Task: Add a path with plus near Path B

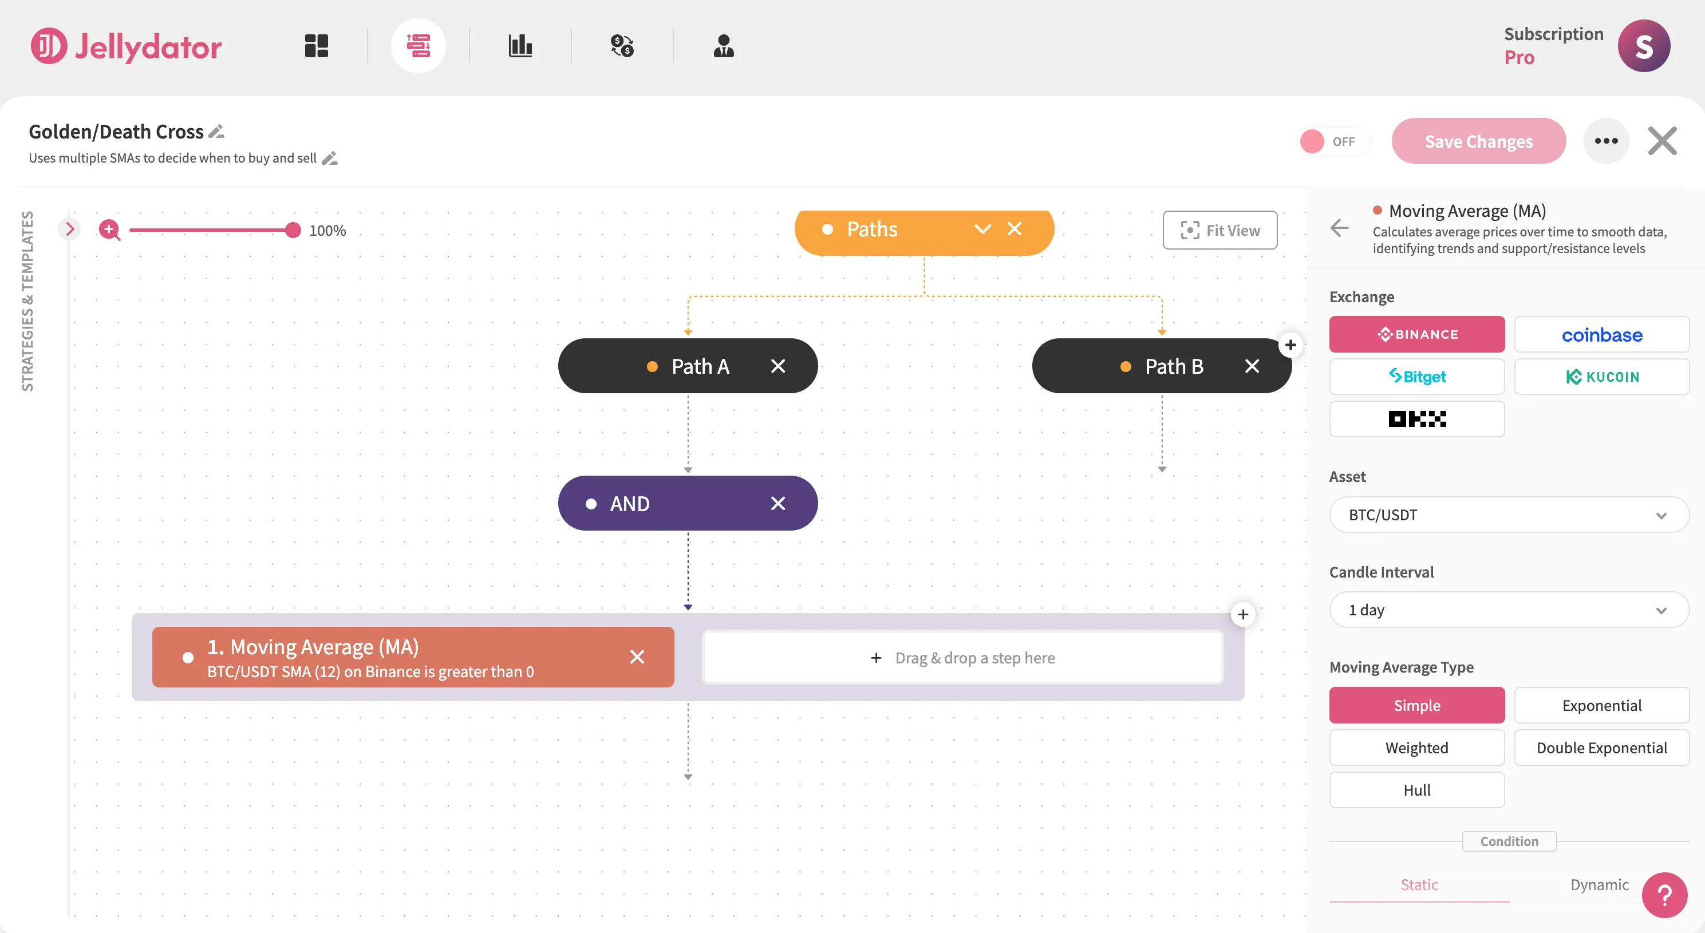Action: [1290, 345]
